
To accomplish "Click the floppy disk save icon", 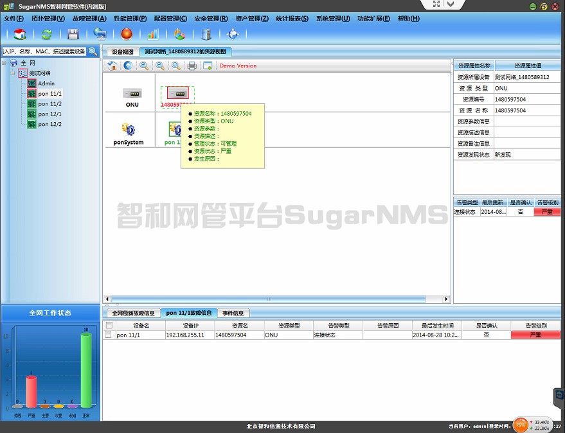I will click(x=73, y=34).
